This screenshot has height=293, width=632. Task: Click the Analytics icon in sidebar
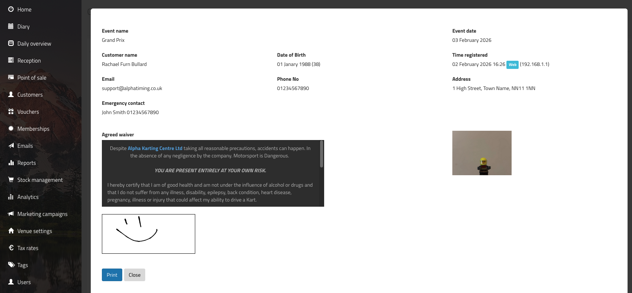(11, 197)
